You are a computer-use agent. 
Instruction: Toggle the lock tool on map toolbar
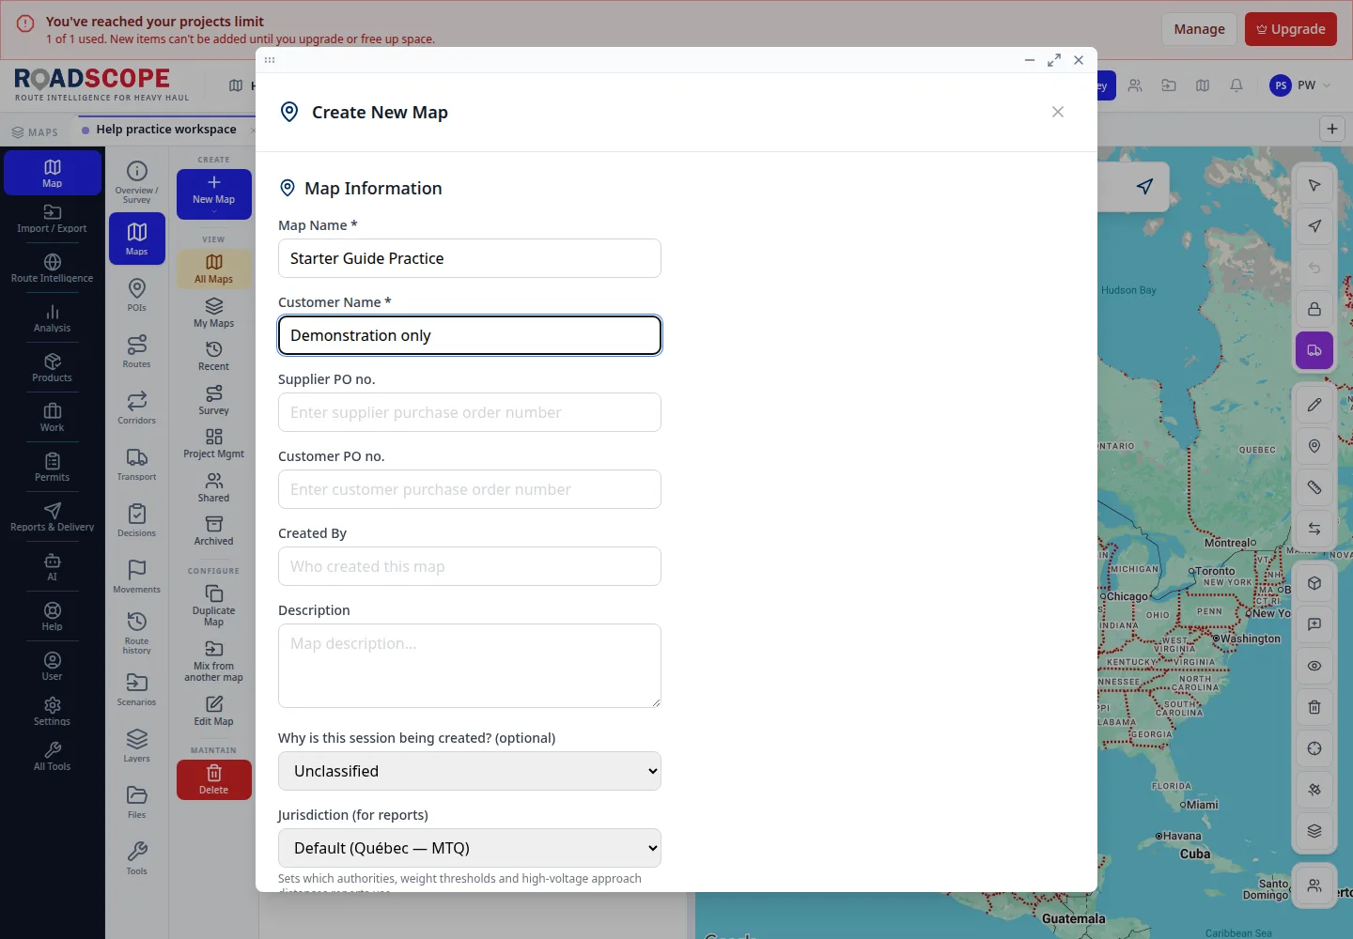(x=1314, y=309)
